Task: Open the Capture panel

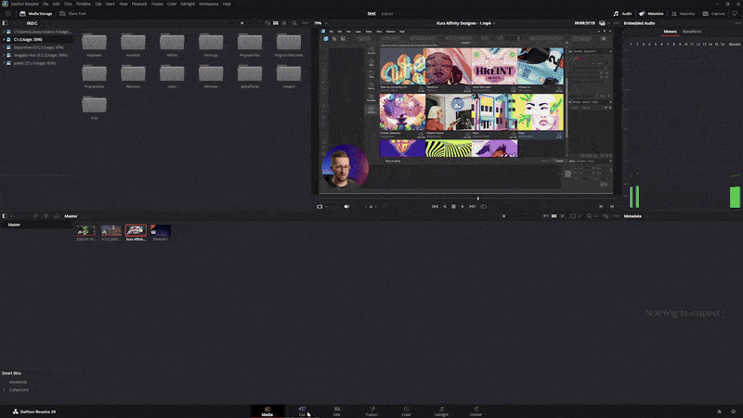Action: [x=713, y=14]
